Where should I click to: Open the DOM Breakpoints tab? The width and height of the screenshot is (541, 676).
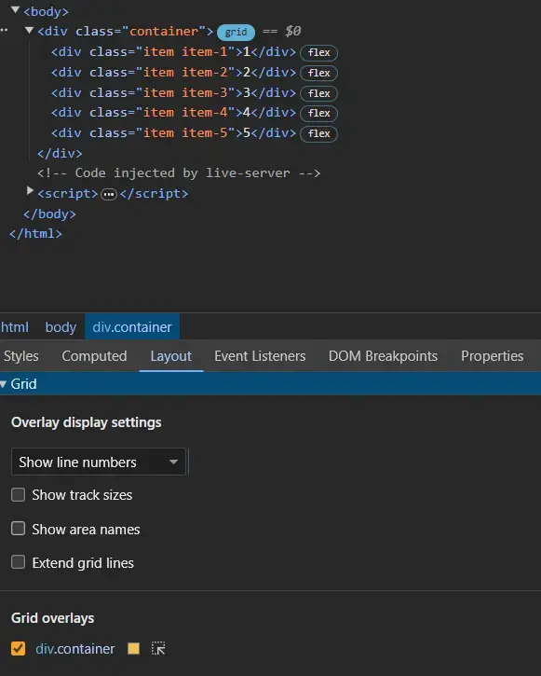(383, 356)
